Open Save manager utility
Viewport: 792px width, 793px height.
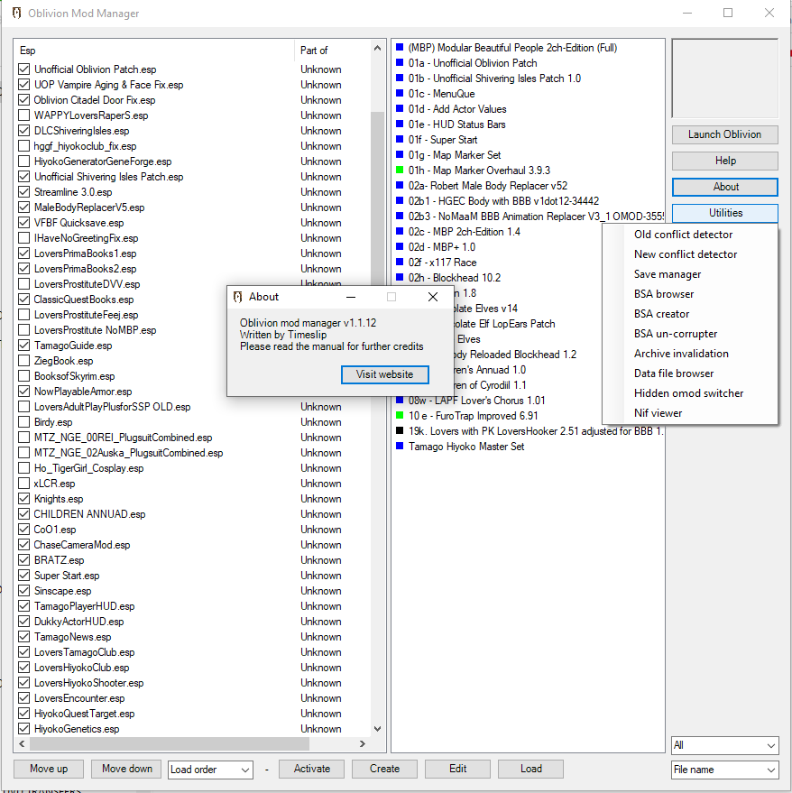tap(668, 274)
